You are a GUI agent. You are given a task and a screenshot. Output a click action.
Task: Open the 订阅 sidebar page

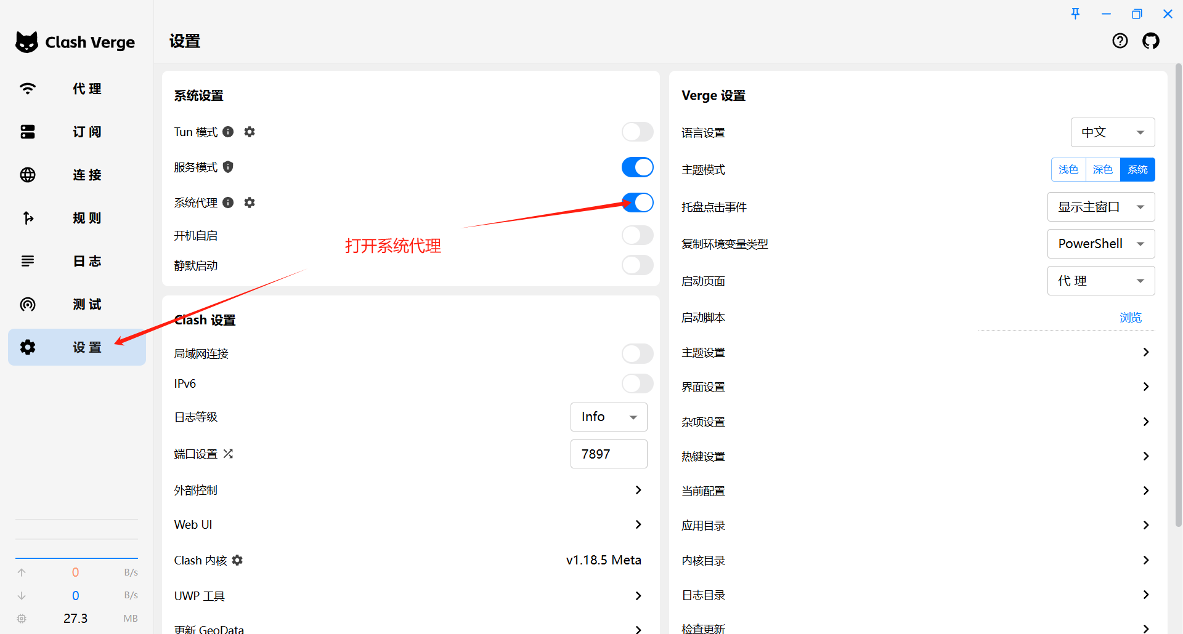[77, 132]
